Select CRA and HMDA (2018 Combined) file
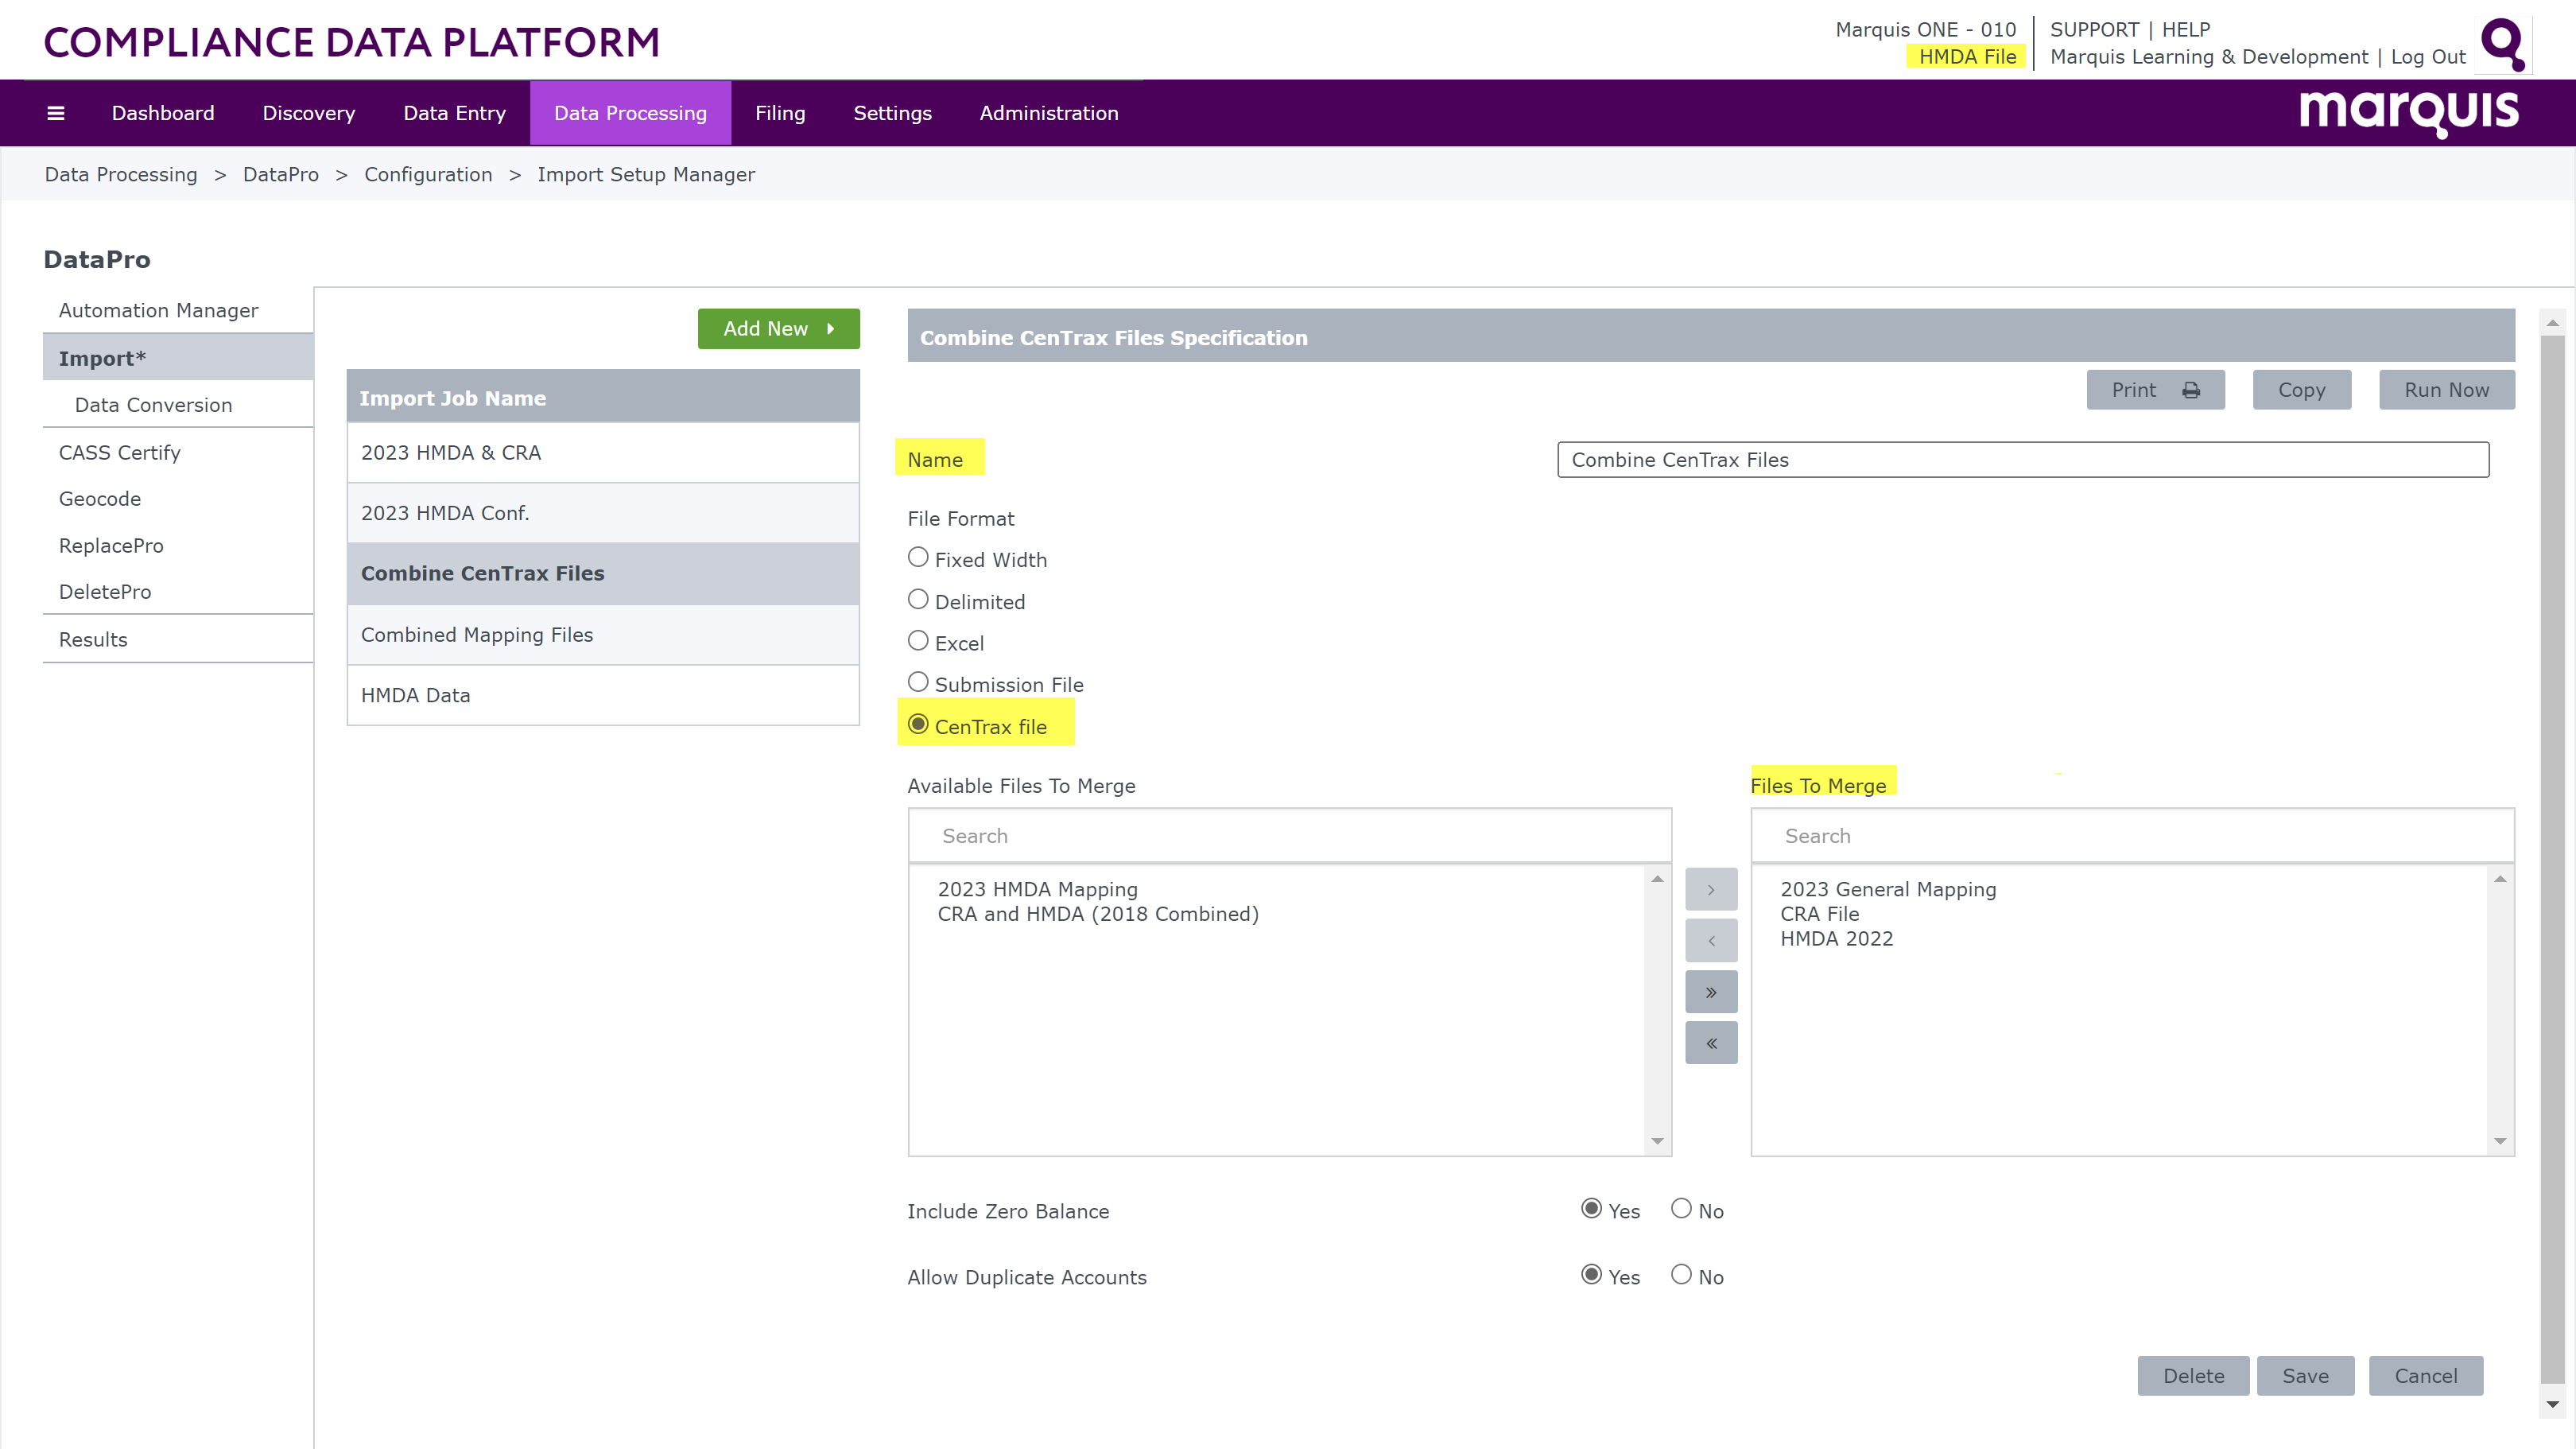The width and height of the screenshot is (2576, 1449). (x=1098, y=914)
